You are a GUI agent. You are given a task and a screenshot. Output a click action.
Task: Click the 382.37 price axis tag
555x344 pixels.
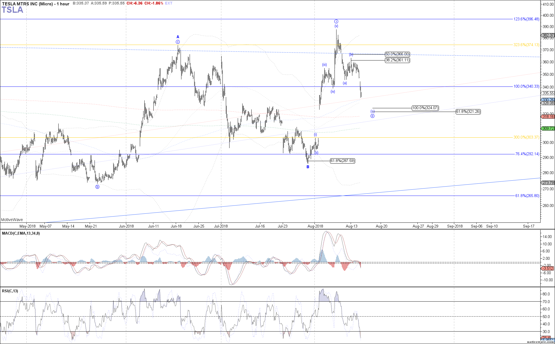pyautogui.click(x=548, y=35)
